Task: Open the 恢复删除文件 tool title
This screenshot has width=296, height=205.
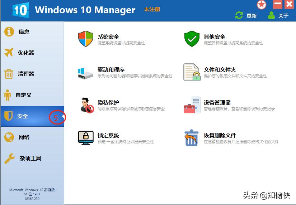Action: coord(220,135)
